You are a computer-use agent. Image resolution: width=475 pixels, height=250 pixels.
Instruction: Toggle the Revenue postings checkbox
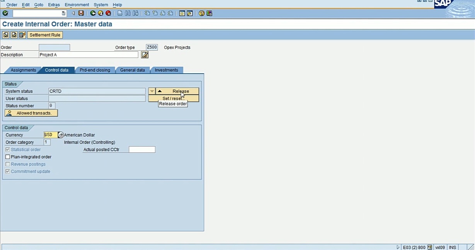pos(8,164)
